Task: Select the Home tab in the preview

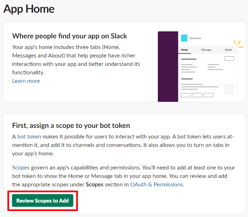Action: 184,50
